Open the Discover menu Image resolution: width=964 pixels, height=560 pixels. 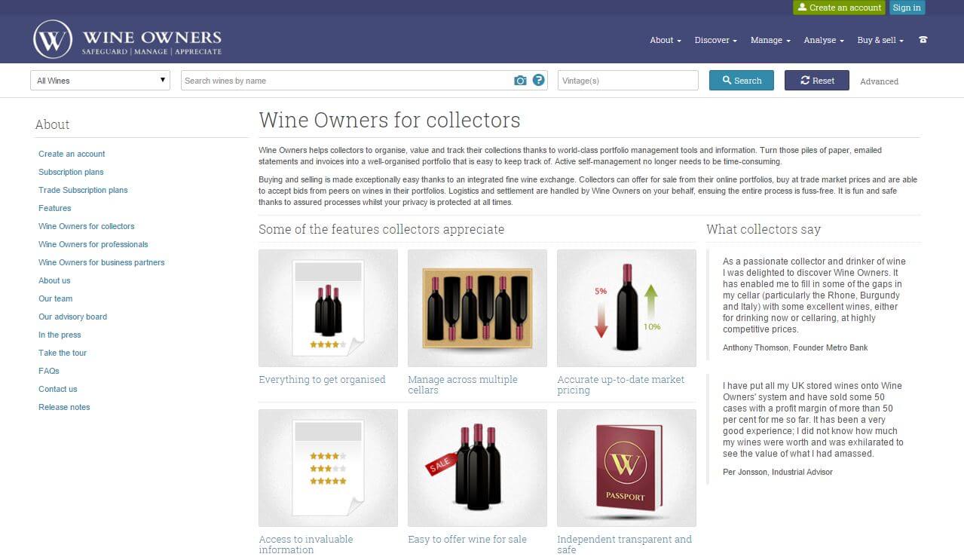pos(715,40)
